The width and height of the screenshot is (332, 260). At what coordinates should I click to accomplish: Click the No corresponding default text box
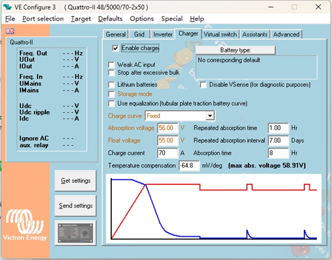tap(256, 67)
